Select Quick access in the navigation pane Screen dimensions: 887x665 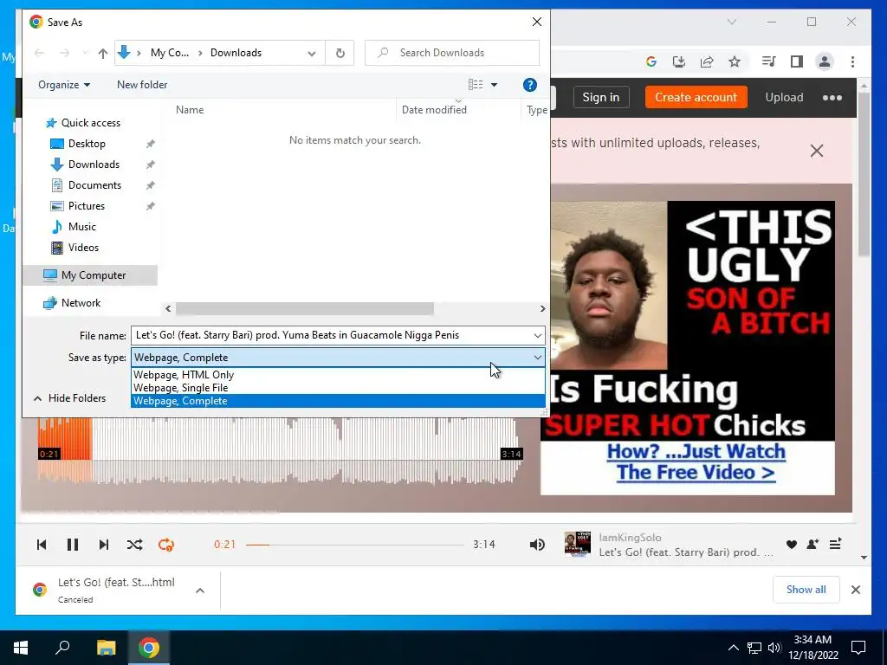tap(90, 123)
